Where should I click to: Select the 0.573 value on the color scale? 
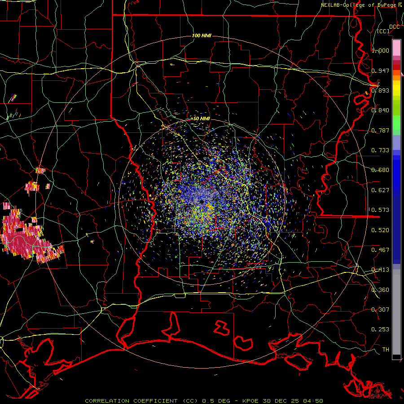380,210
